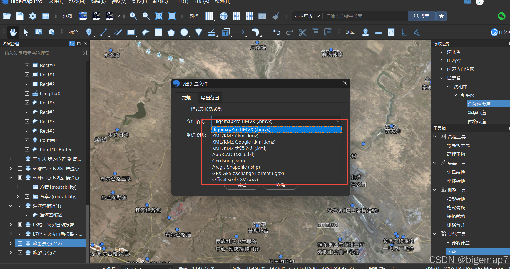Viewport: 510px width, 269px height.
Task: Toggle checkbox for Rect#0 layer
Action: [27, 65]
